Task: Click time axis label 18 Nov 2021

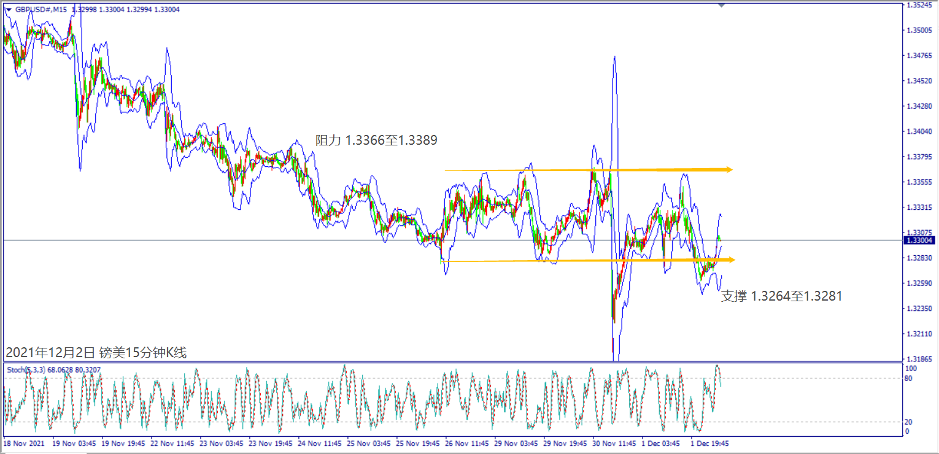Action: click(23, 443)
